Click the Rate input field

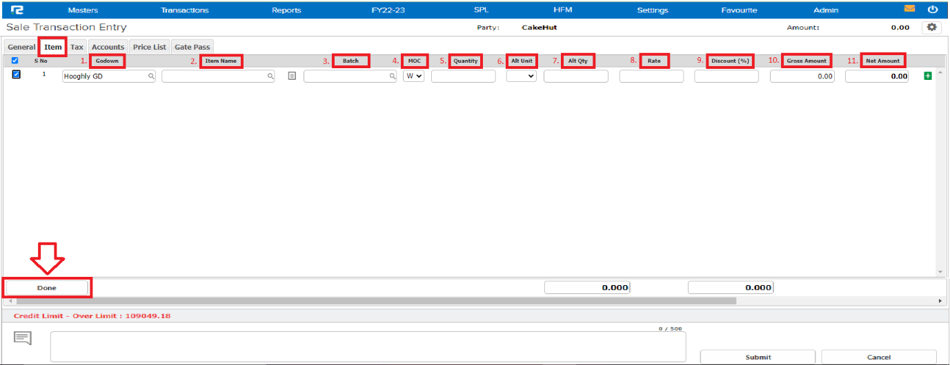pos(651,76)
